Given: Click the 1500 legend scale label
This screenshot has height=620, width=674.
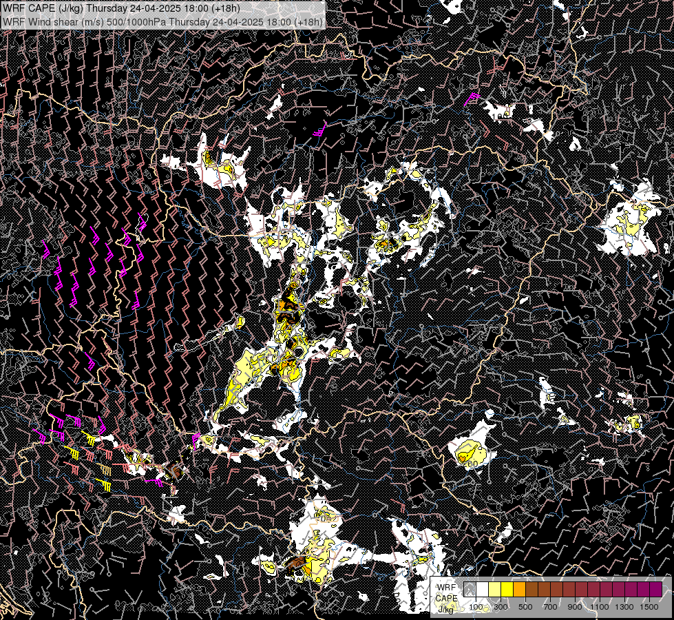Looking at the screenshot, I should [x=649, y=607].
